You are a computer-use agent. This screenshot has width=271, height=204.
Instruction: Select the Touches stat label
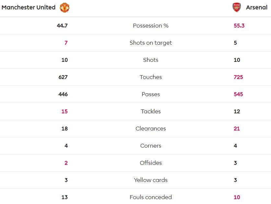click(151, 77)
